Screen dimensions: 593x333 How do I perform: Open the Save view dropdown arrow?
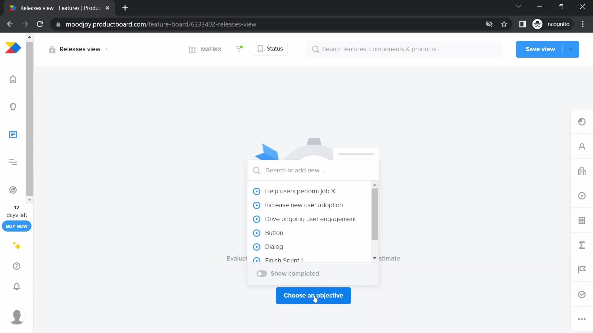click(x=571, y=49)
